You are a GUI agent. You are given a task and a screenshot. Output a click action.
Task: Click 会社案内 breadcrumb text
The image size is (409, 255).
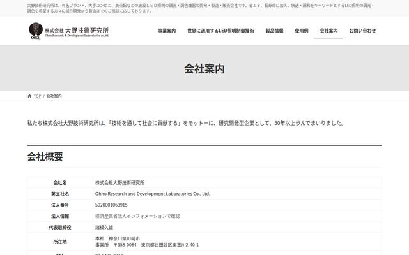[54, 96]
